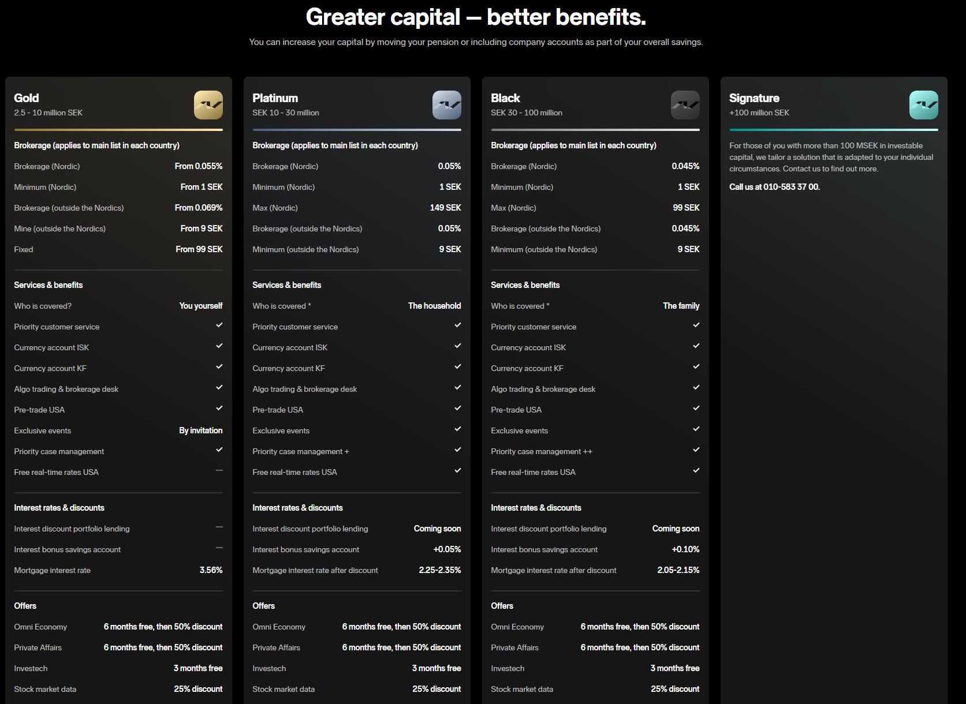Click Gold Interest bonus savings account dash

(x=219, y=548)
